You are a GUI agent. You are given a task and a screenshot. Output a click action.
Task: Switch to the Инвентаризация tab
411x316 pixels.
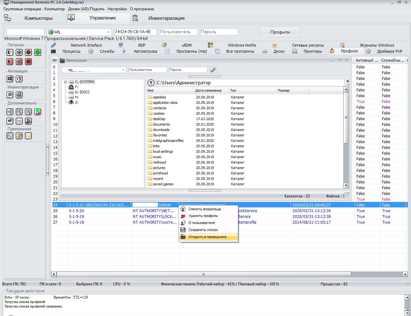point(166,18)
